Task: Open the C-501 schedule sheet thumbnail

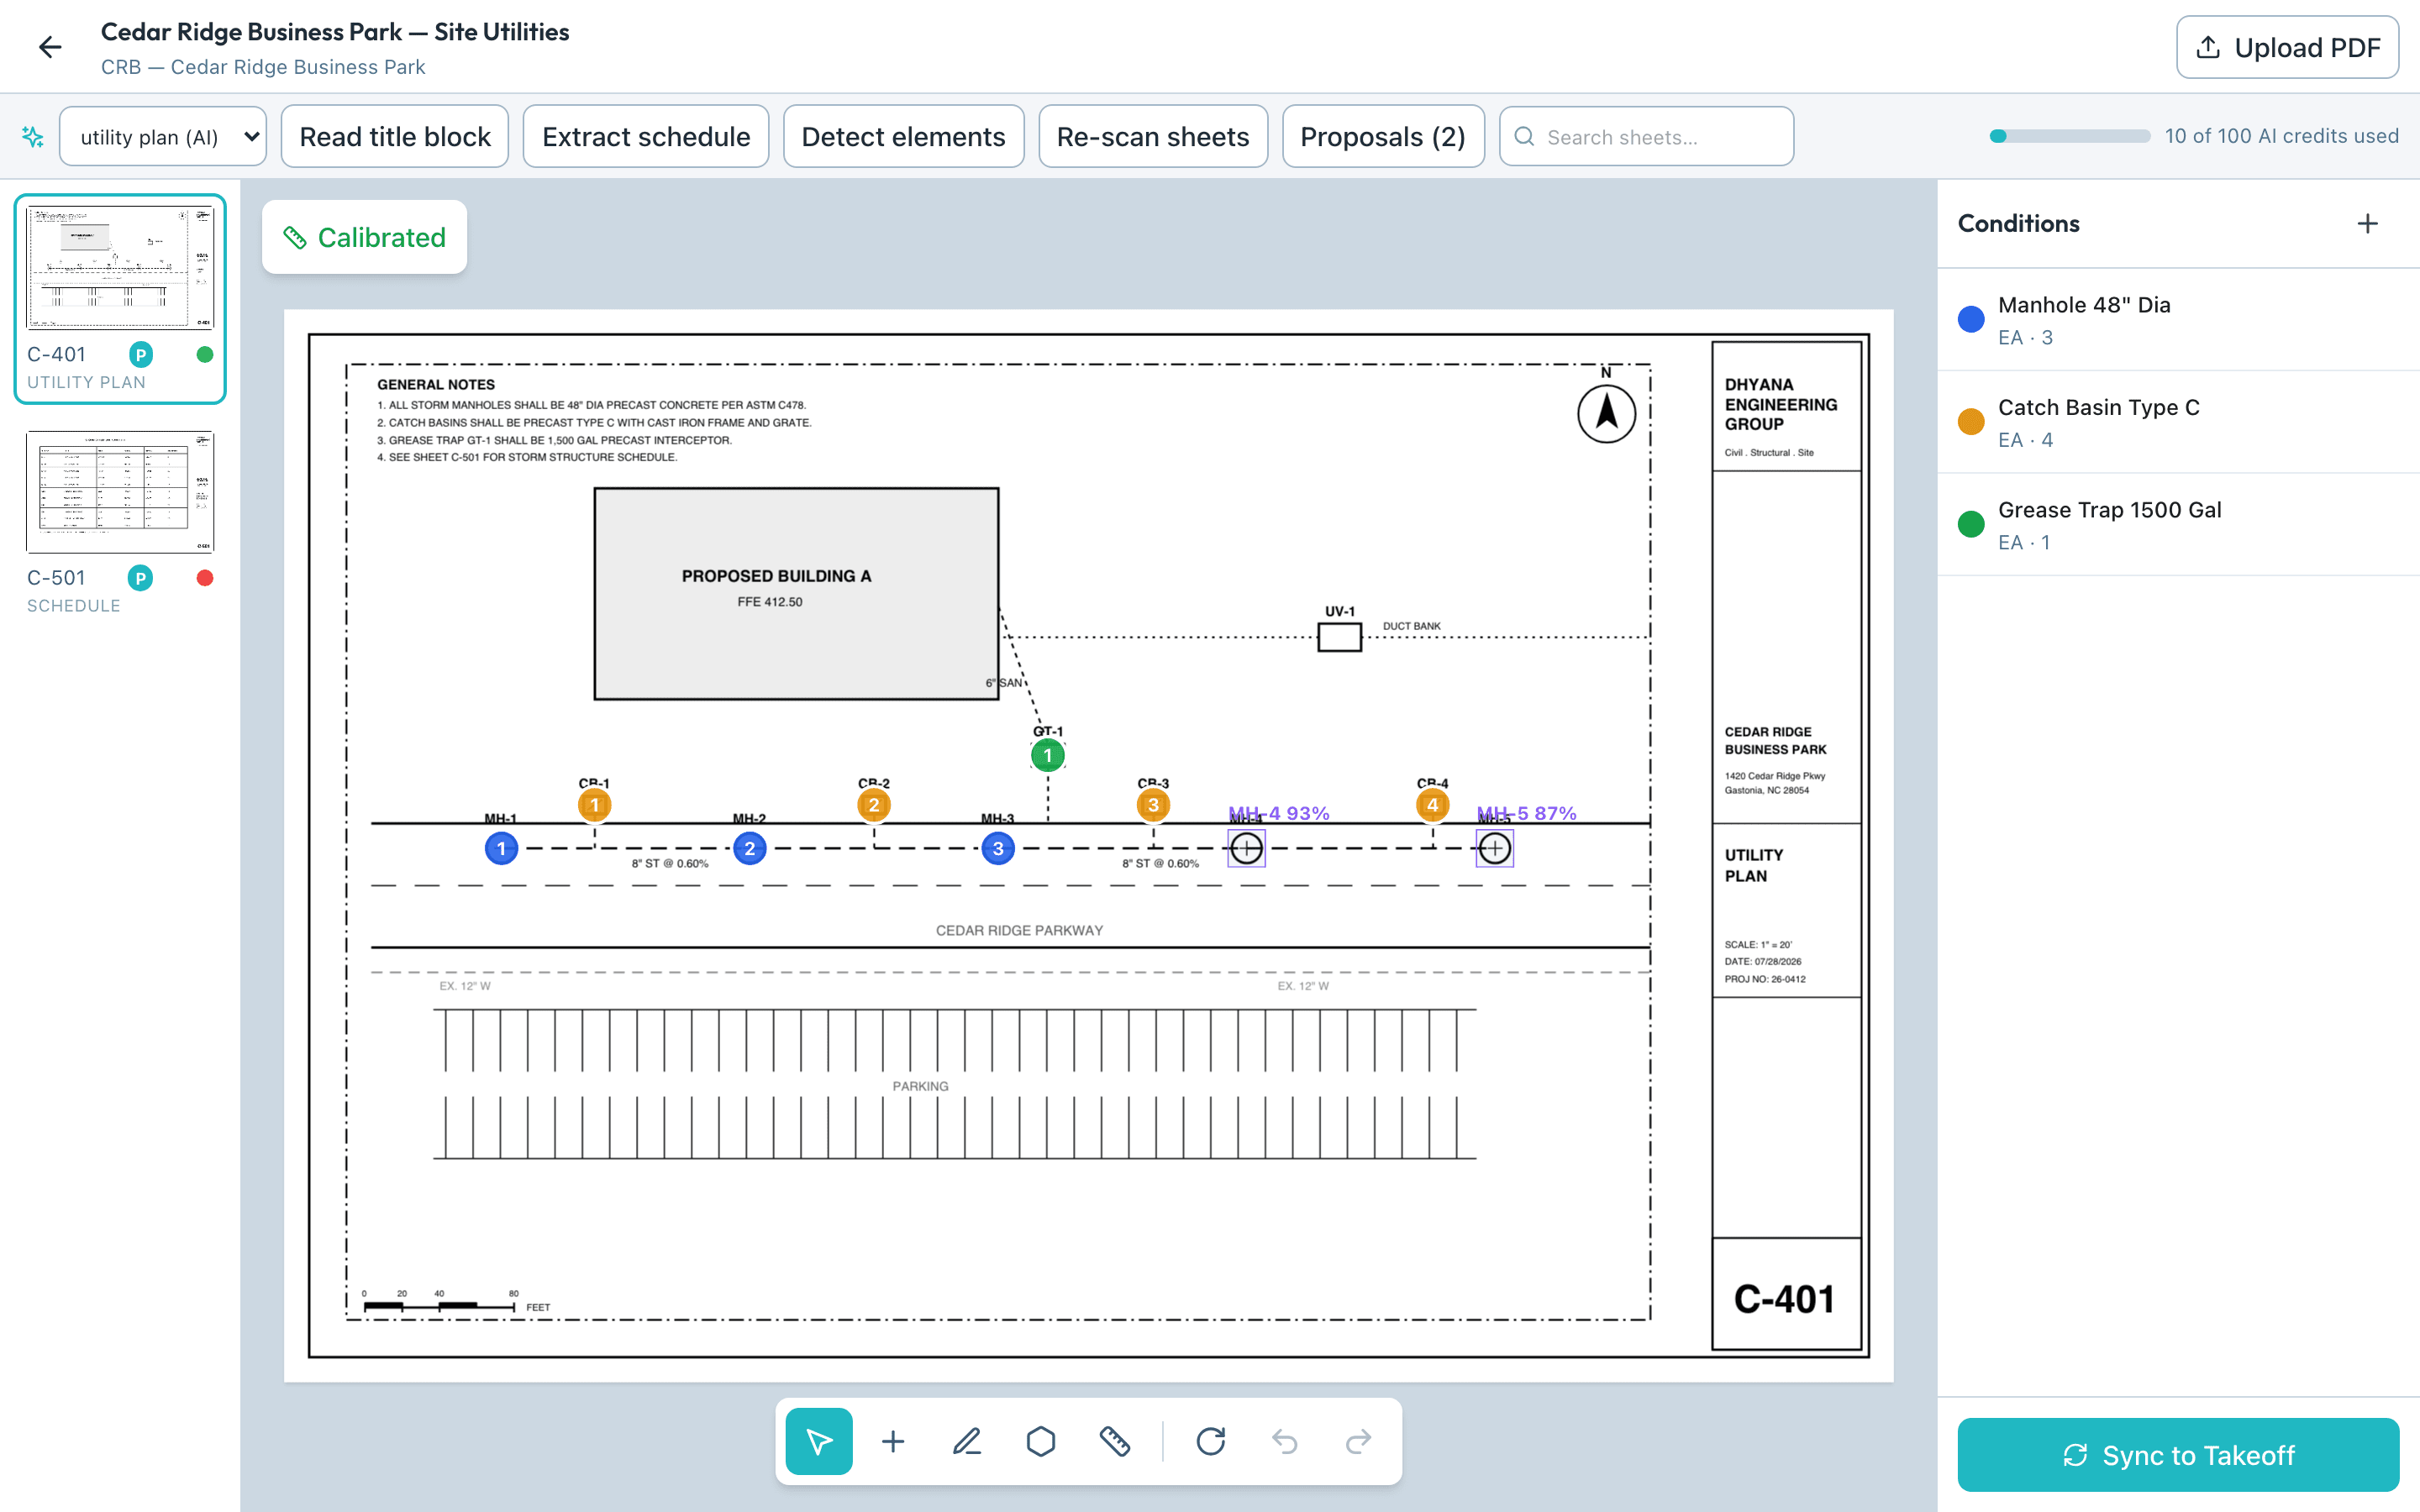Action: click(x=120, y=491)
